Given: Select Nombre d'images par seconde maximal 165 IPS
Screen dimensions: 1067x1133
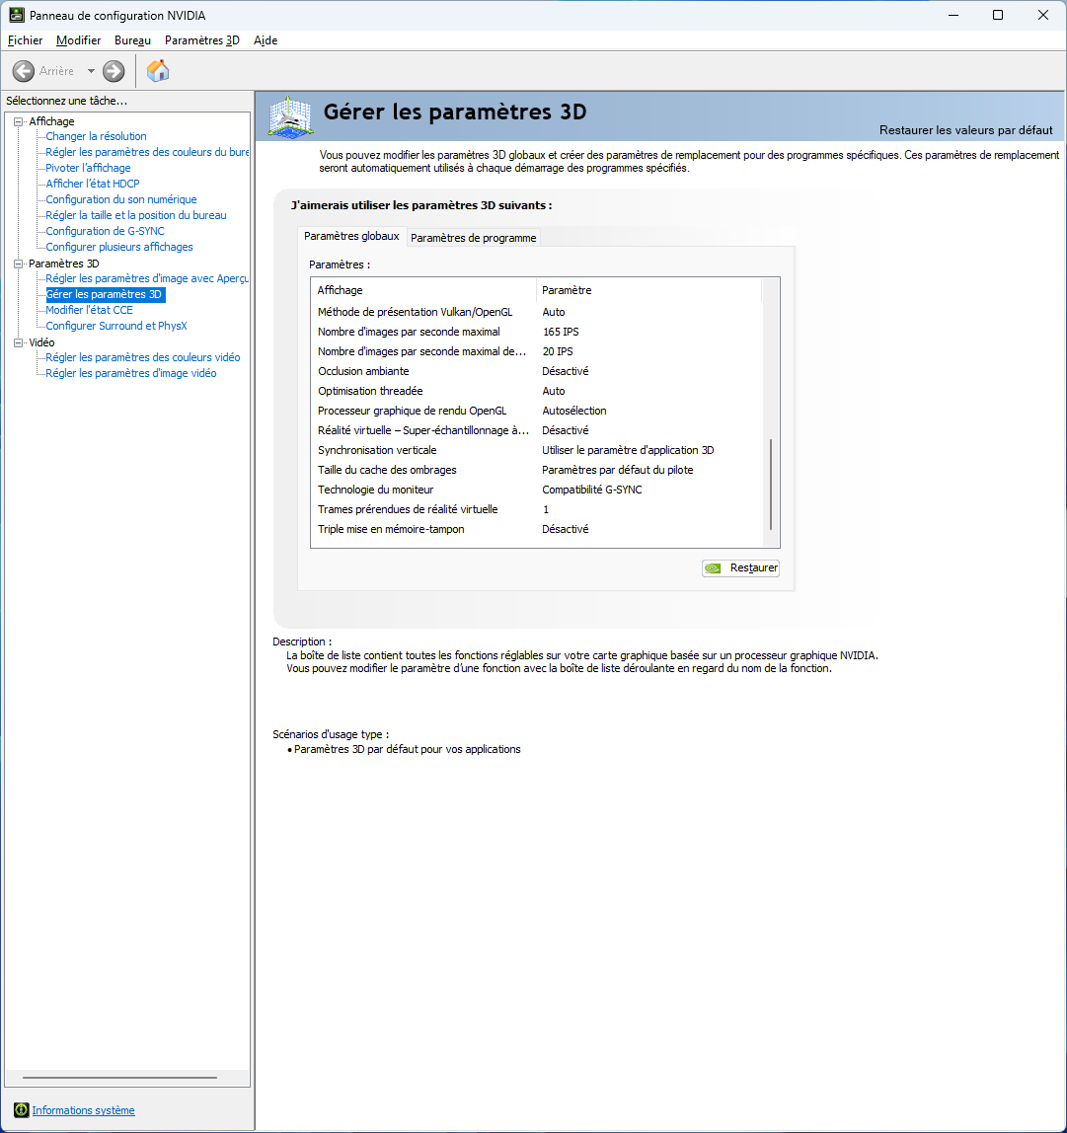Looking at the screenshot, I should click(536, 332).
